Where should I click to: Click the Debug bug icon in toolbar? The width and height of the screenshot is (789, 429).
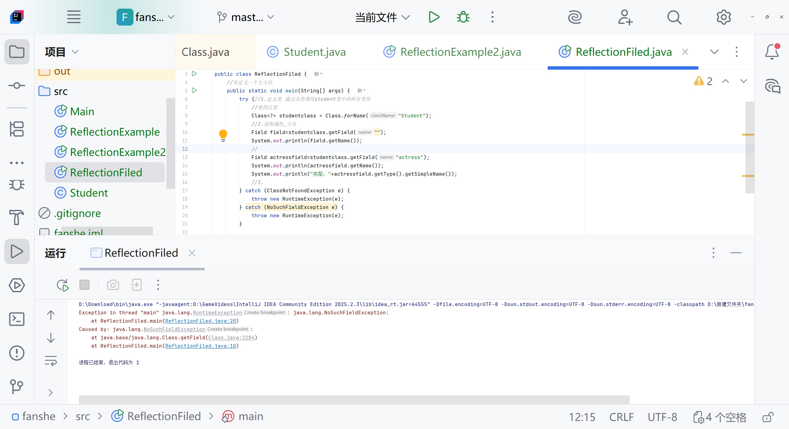(x=463, y=17)
